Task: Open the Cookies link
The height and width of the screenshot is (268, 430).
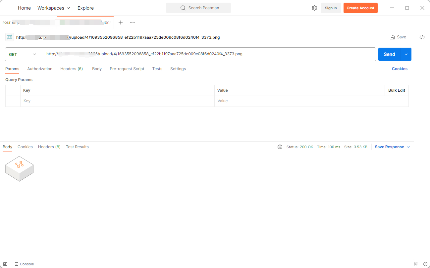Action: click(x=400, y=69)
